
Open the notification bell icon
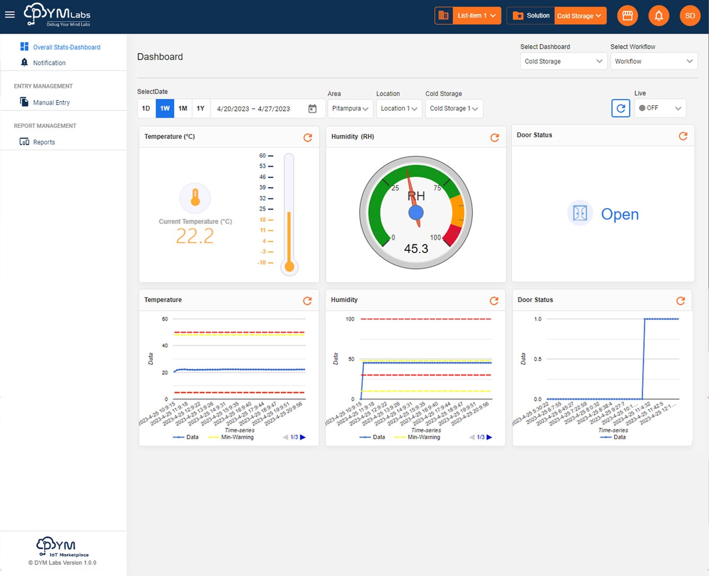[x=659, y=16]
